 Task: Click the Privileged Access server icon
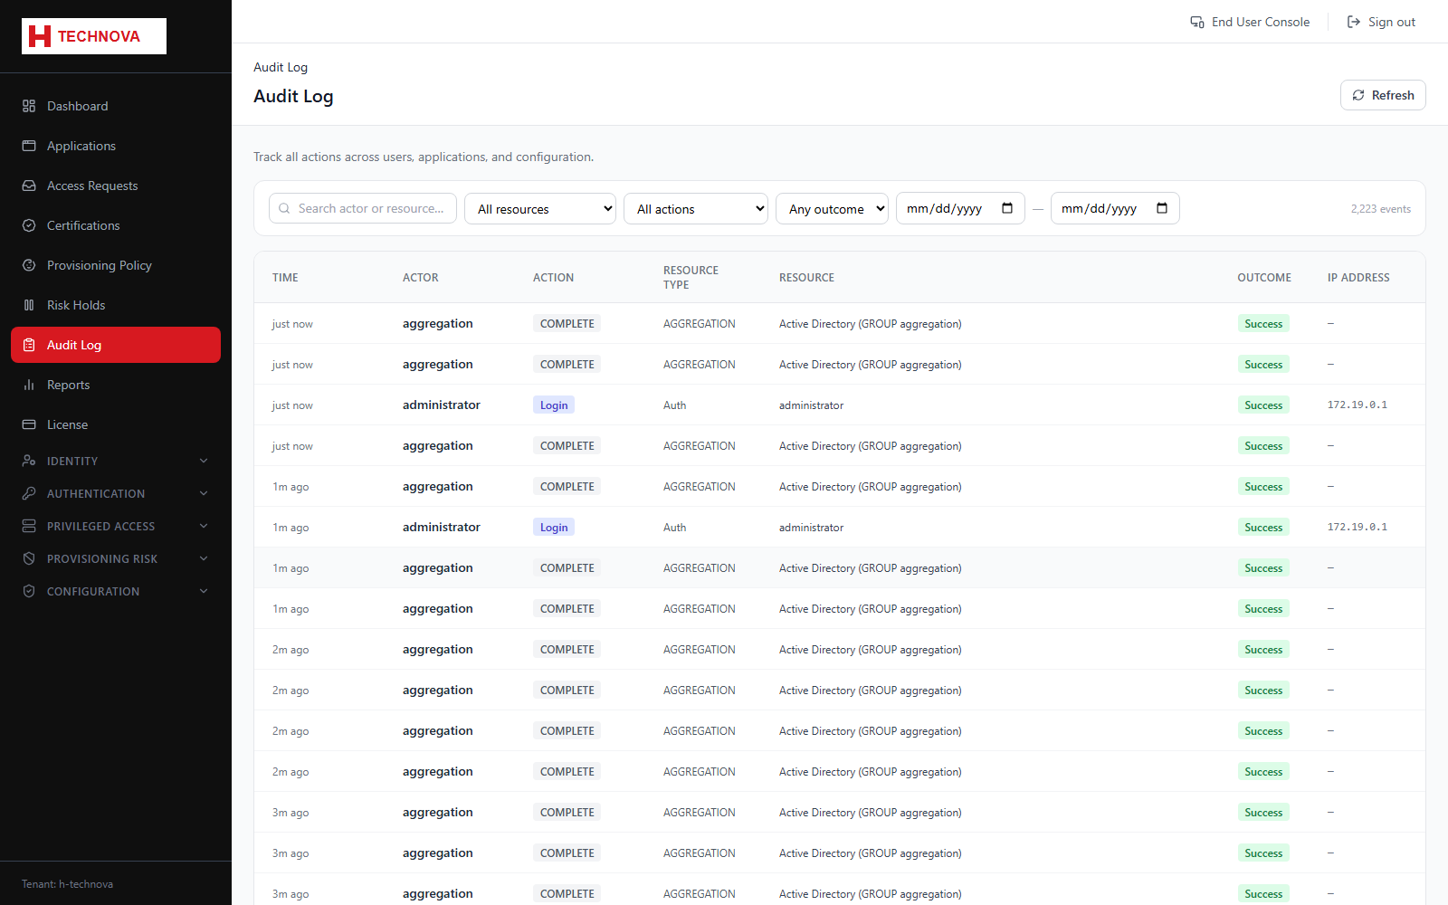click(x=29, y=526)
